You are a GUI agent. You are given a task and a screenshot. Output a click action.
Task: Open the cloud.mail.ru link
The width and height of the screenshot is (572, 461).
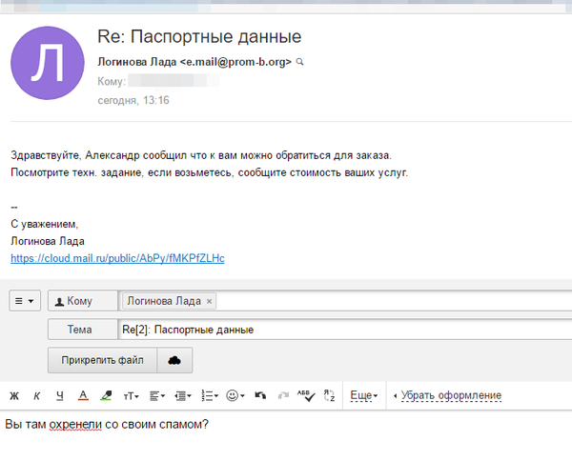[117, 258]
